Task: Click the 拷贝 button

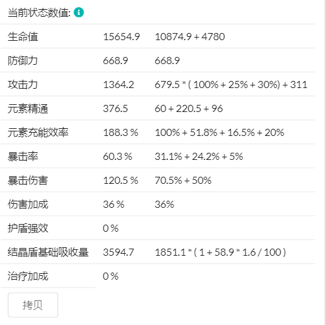Action: pos(33,305)
